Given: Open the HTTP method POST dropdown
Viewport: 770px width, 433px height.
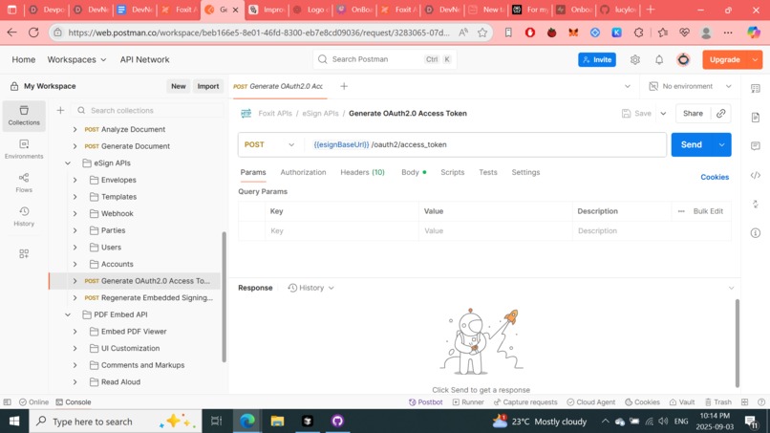Looking at the screenshot, I should (269, 144).
